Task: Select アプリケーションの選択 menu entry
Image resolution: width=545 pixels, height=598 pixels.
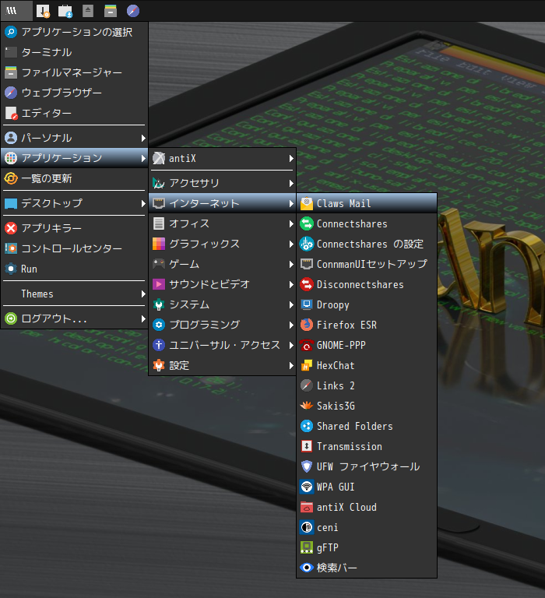Action: (x=75, y=32)
